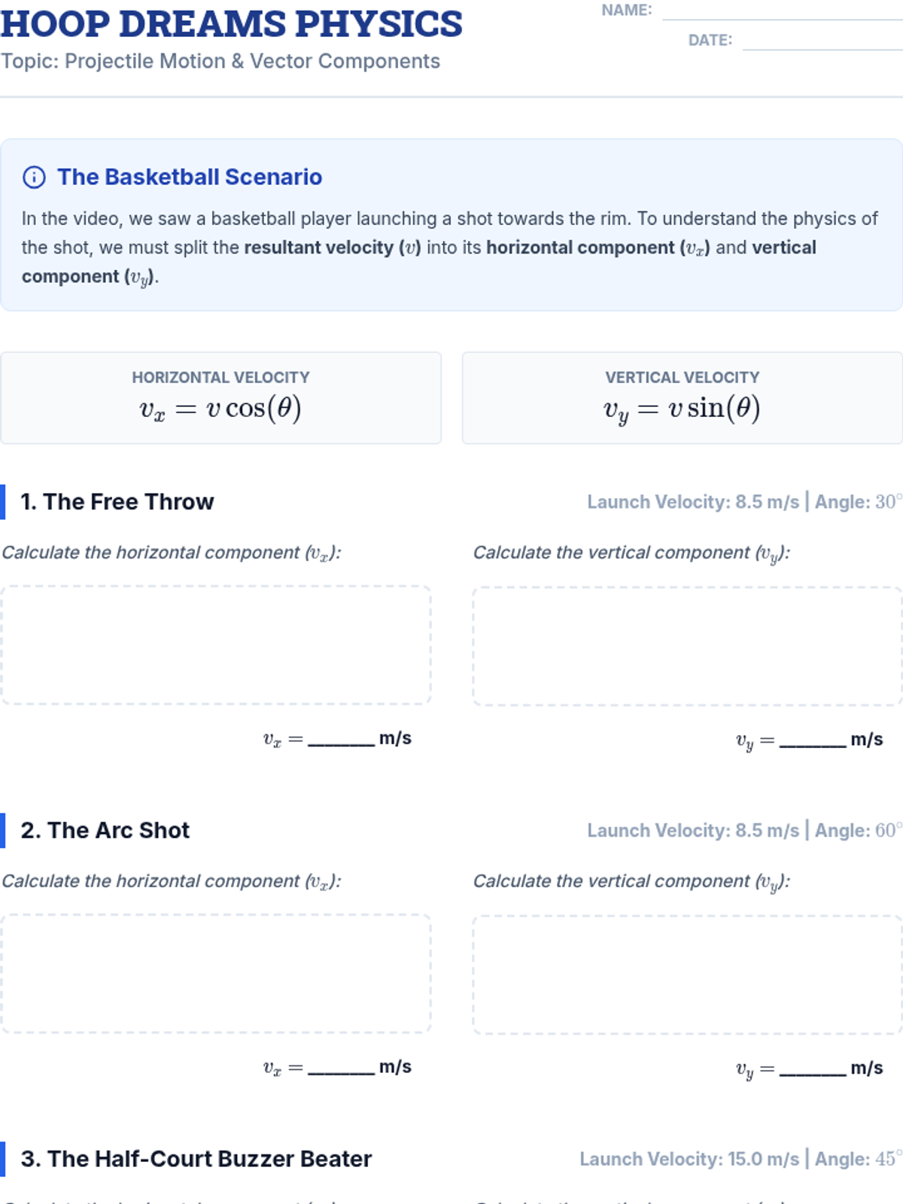903x1204 pixels.
Task: Click the NAME blank line
Action: (781, 12)
